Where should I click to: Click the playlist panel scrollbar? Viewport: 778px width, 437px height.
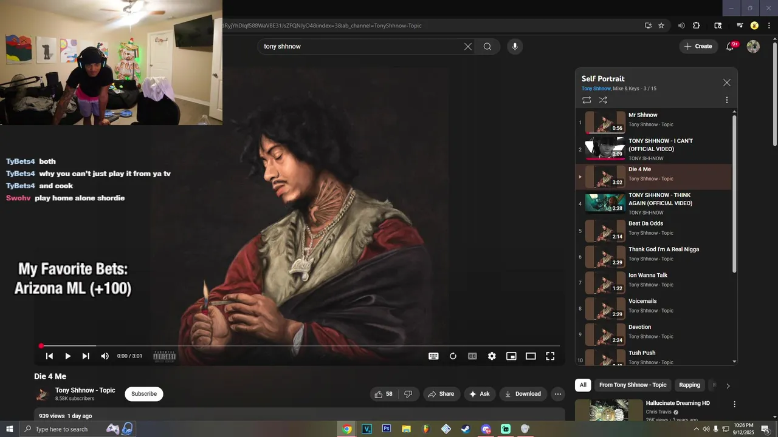point(734,194)
